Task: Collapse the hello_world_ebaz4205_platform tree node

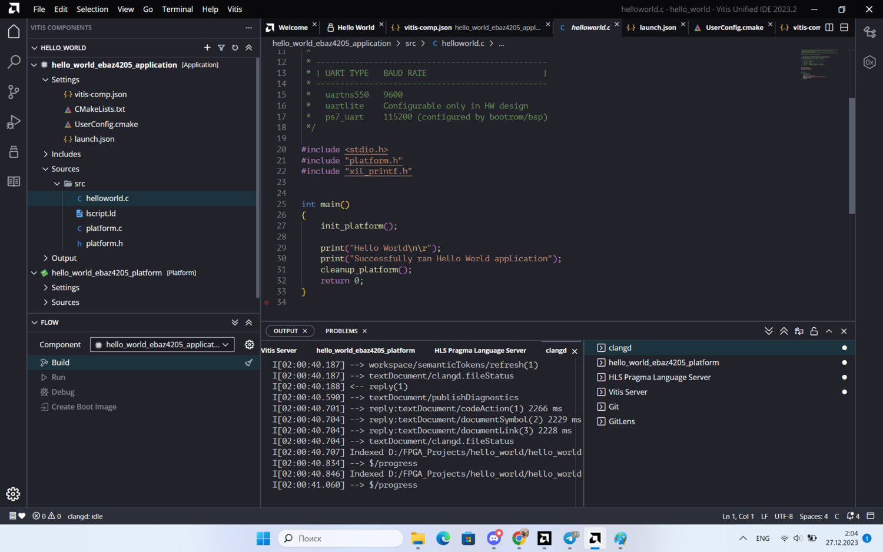Action: pos(34,273)
